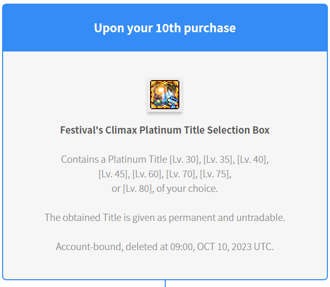Select the Festival's Climax Platinum Title Selection Box name
The image size is (330, 287).
(x=165, y=130)
